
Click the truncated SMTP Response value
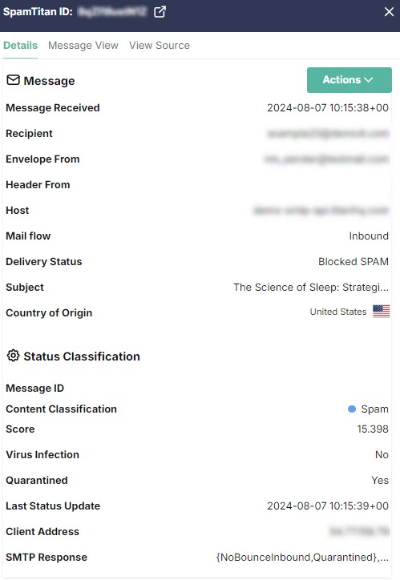point(302,557)
